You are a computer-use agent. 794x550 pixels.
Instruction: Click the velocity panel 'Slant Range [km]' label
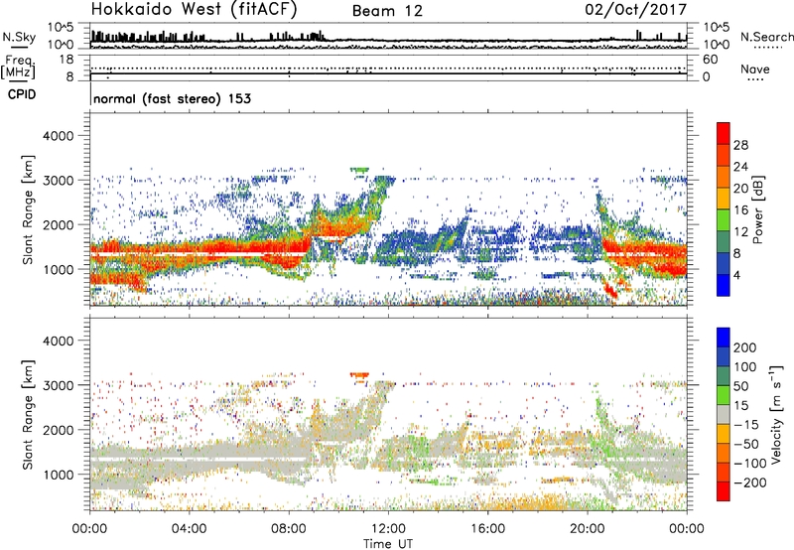coord(28,415)
